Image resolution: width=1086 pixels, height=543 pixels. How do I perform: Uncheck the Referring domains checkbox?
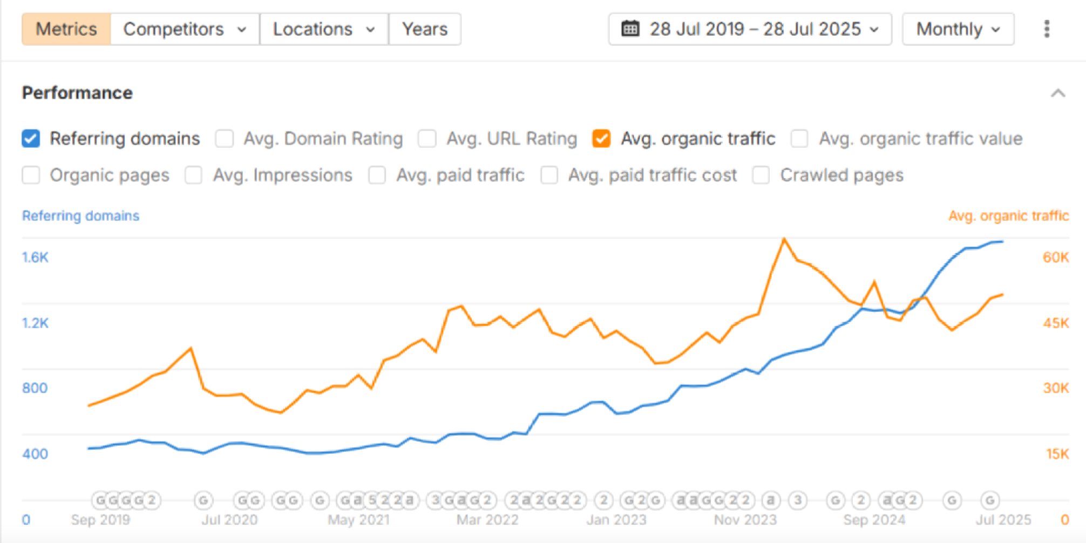coord(31,139)
